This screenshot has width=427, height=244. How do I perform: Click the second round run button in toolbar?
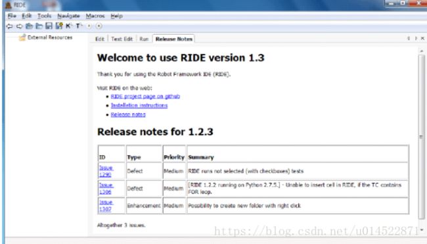pos(99,26)
